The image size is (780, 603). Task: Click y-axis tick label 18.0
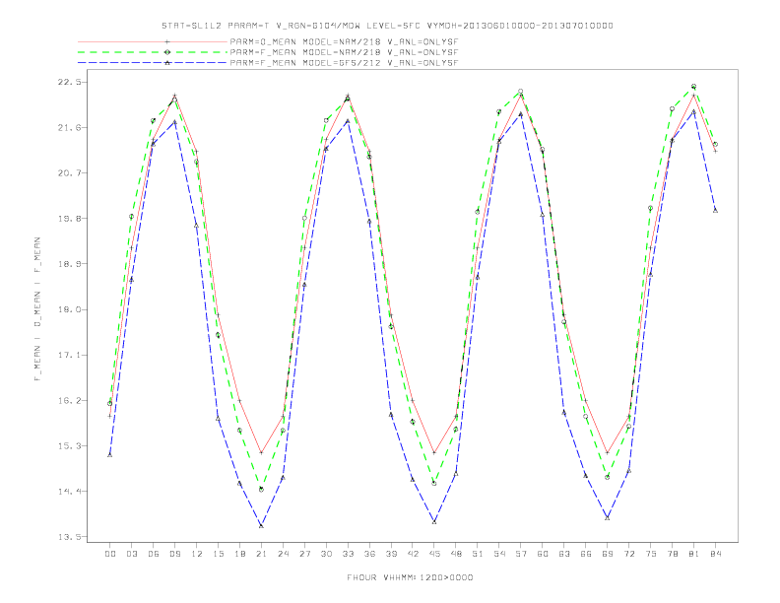[x=69, y=309]
